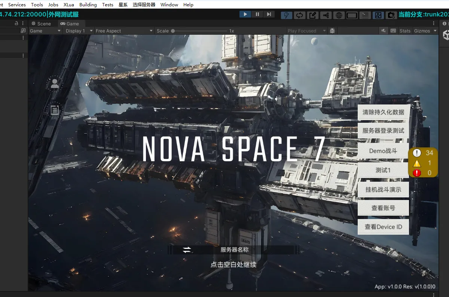
Task: Pause the running game
Action: pos(257,15)
